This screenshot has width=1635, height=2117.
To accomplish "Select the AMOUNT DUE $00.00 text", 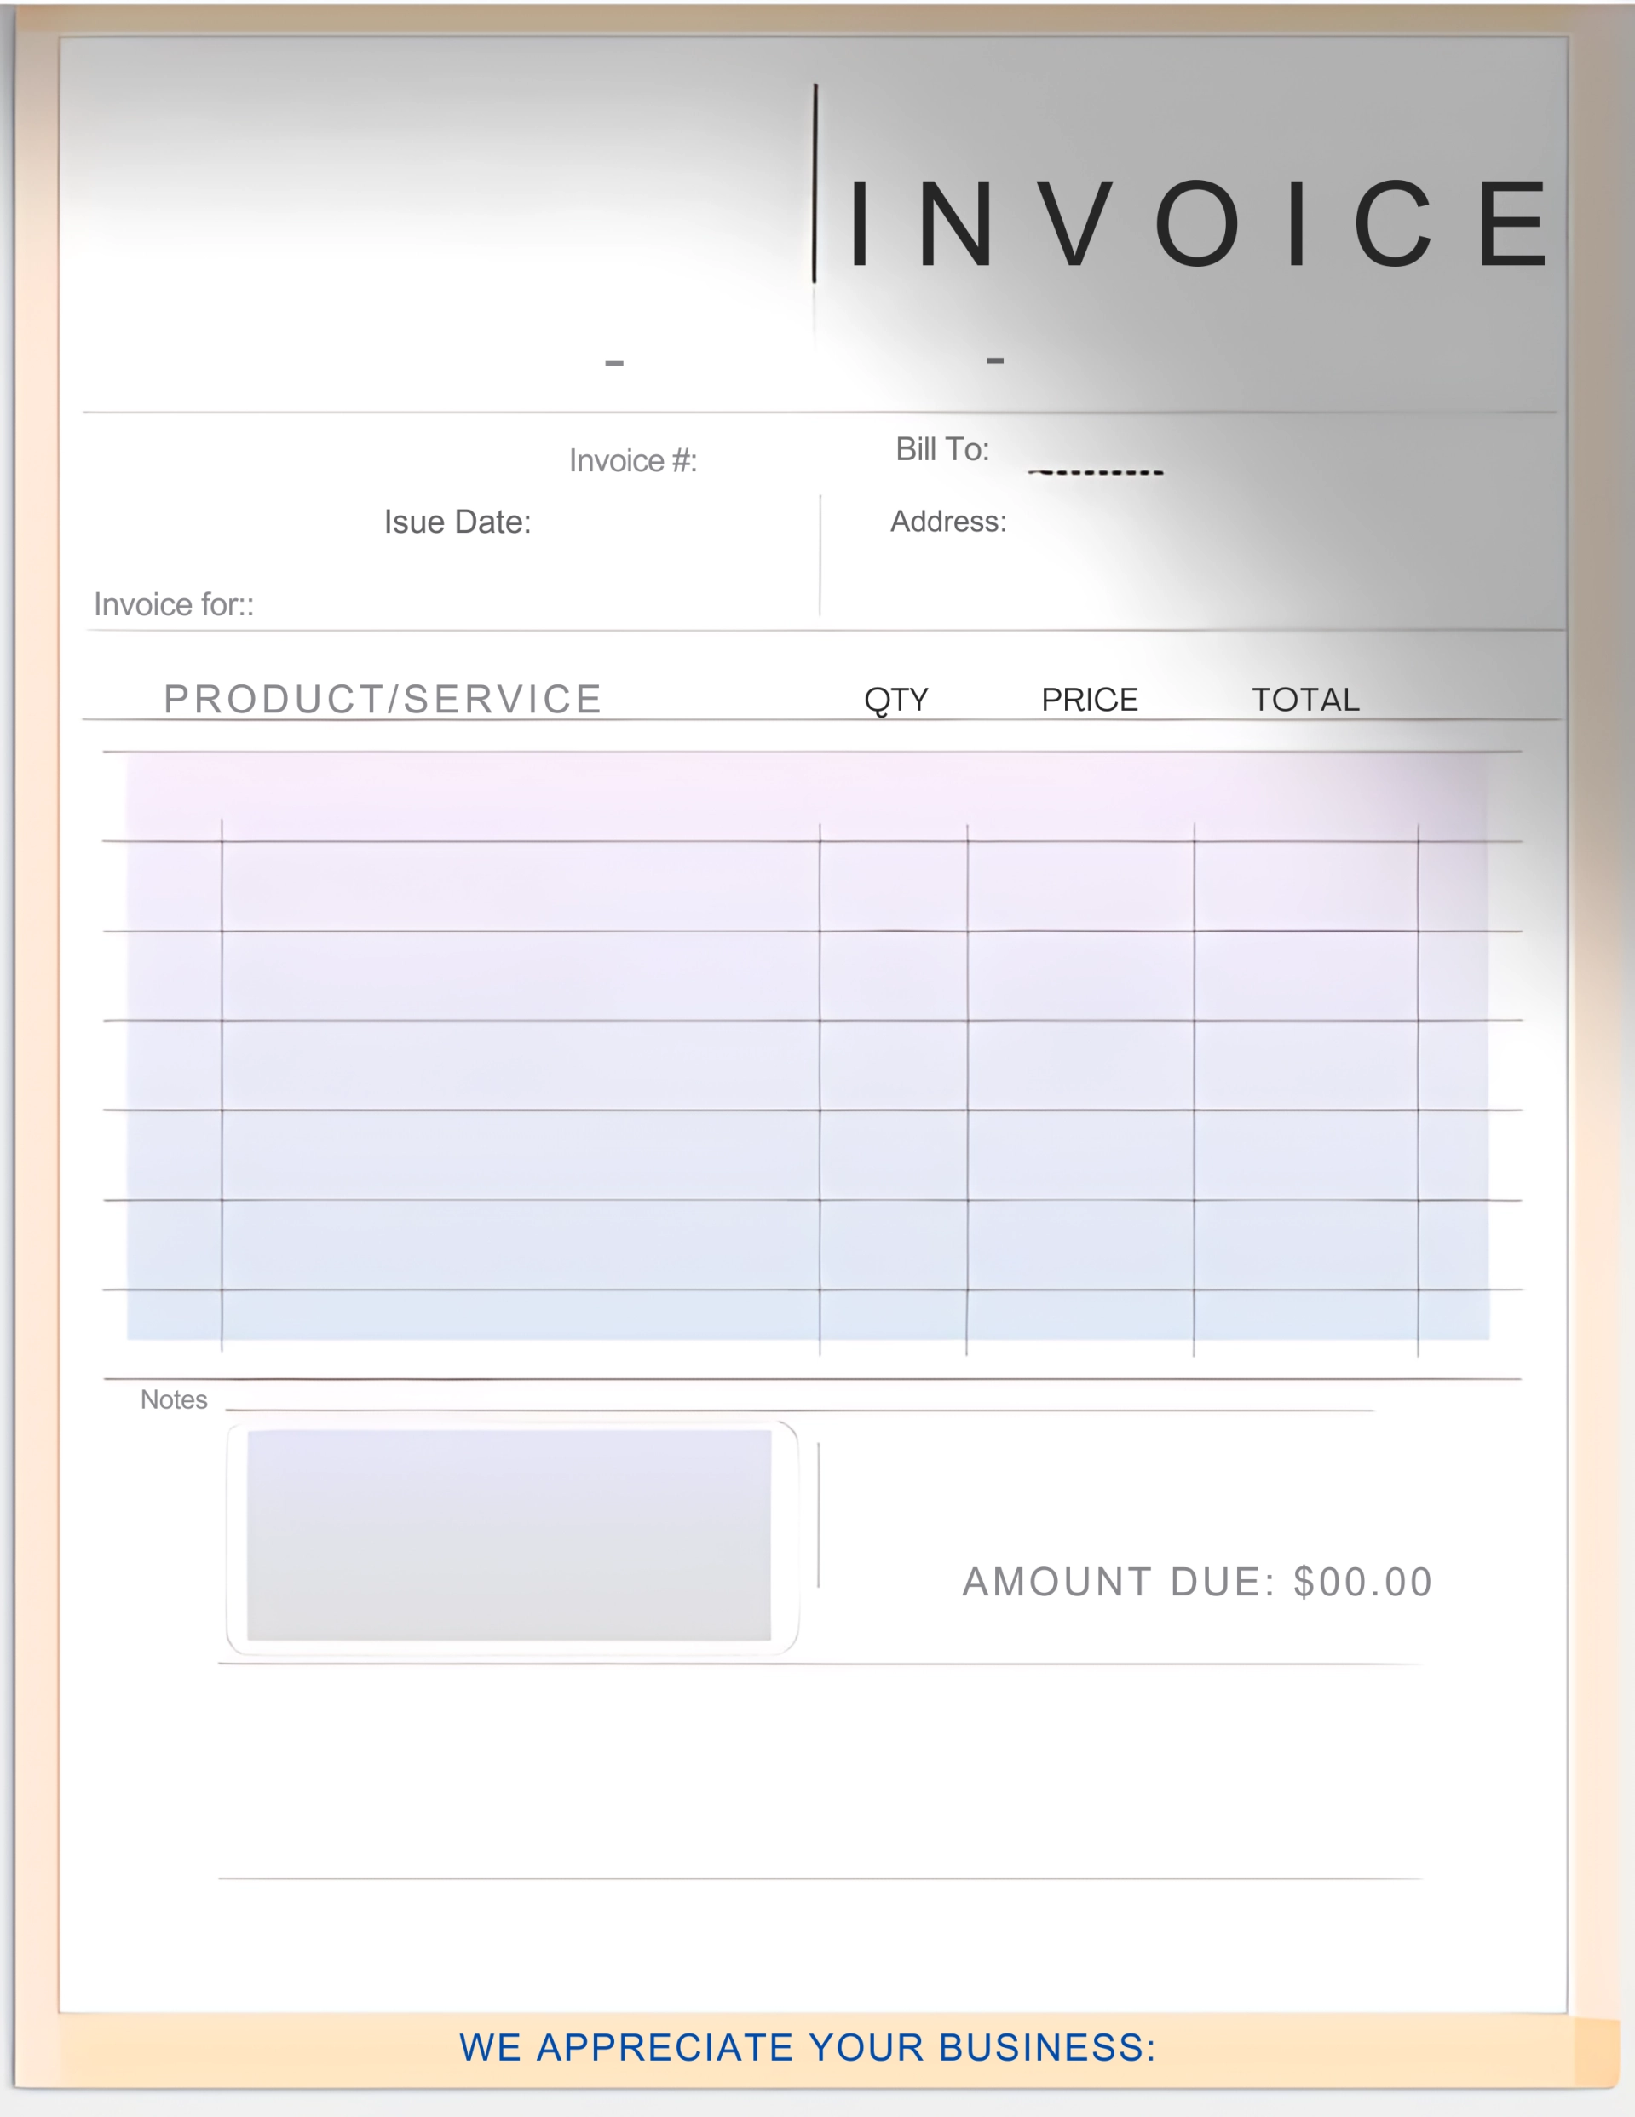I will click(x=1196, y=1581).
